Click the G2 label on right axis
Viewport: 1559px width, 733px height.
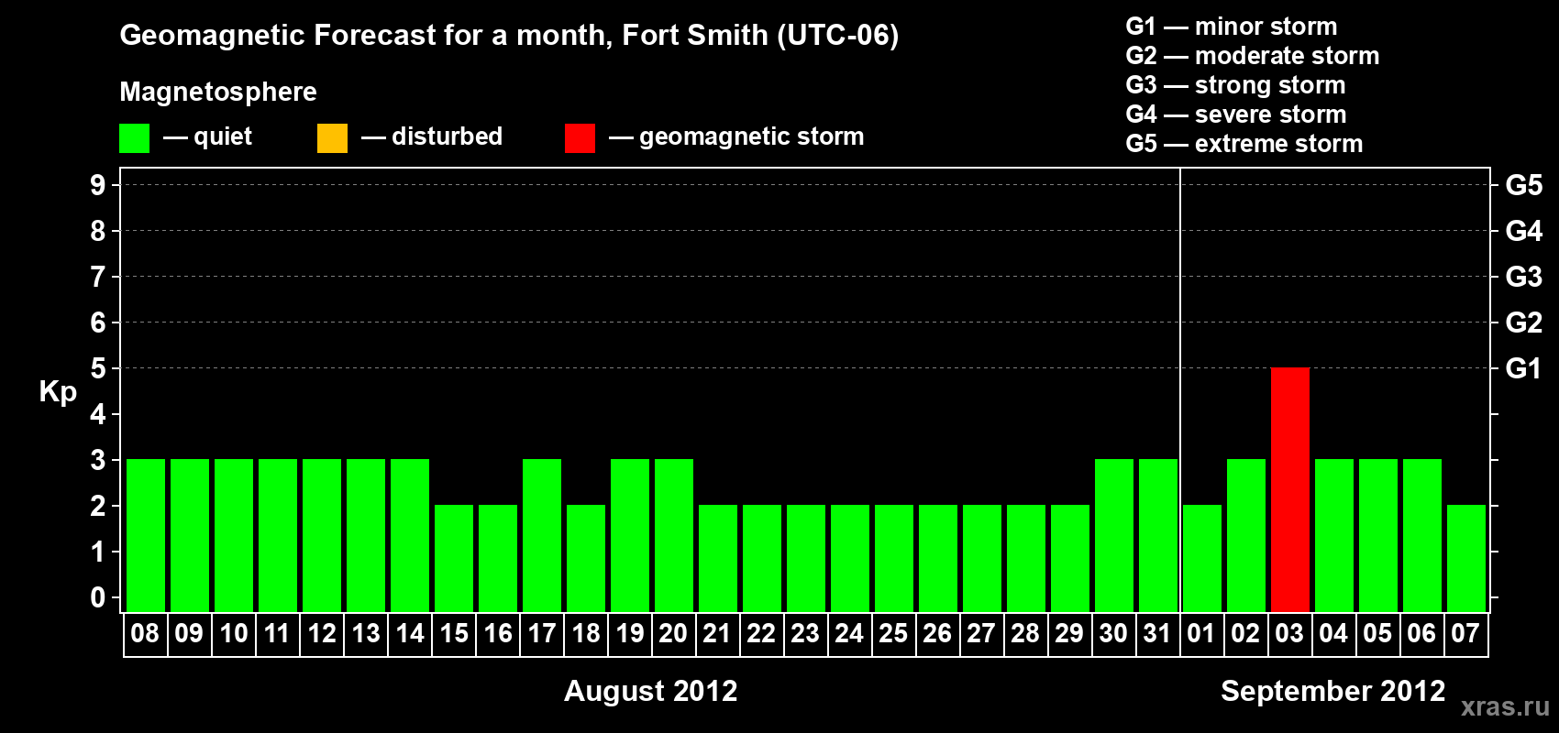(1523, 323)
